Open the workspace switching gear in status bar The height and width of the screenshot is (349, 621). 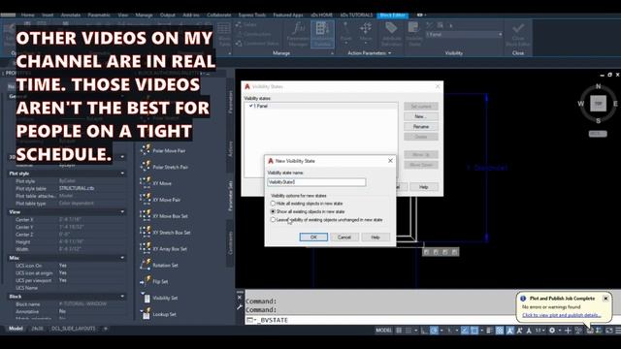(x=552, y=331)
